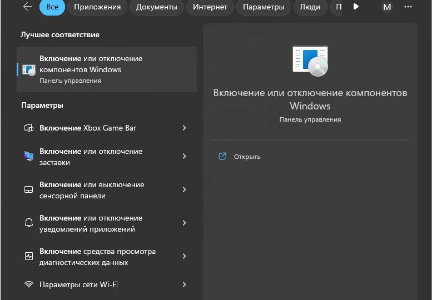
Task: Switch to the Интернет filter tab
Action: click(210, 7)
